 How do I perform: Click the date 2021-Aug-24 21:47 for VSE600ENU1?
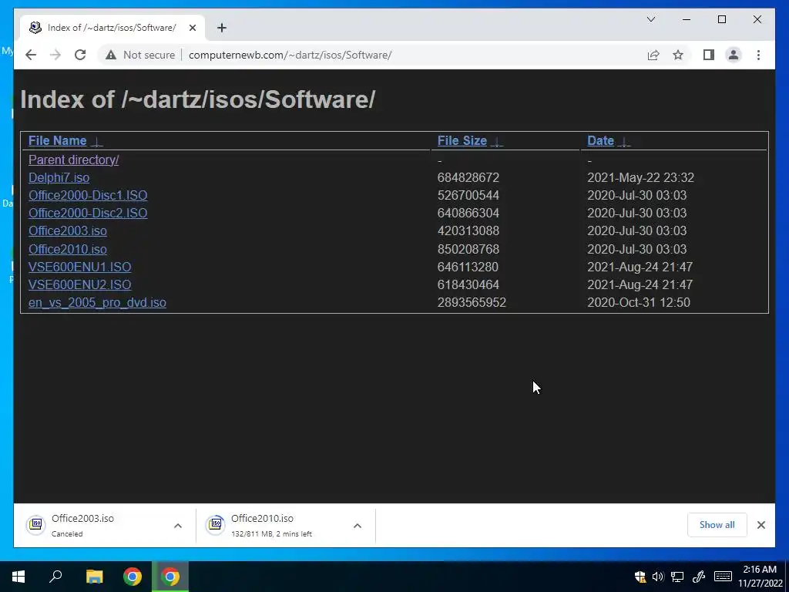tap(640, 267)
